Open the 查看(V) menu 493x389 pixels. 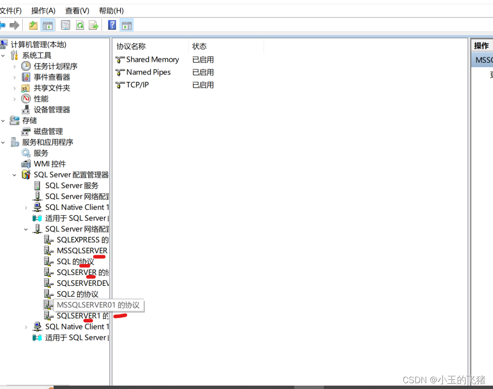coord(75,10)
